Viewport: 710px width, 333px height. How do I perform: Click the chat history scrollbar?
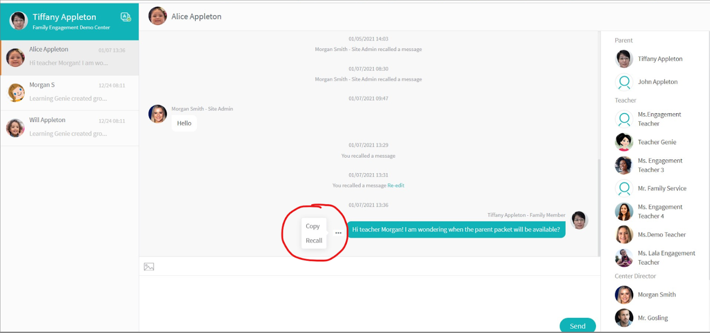[598, 207]
